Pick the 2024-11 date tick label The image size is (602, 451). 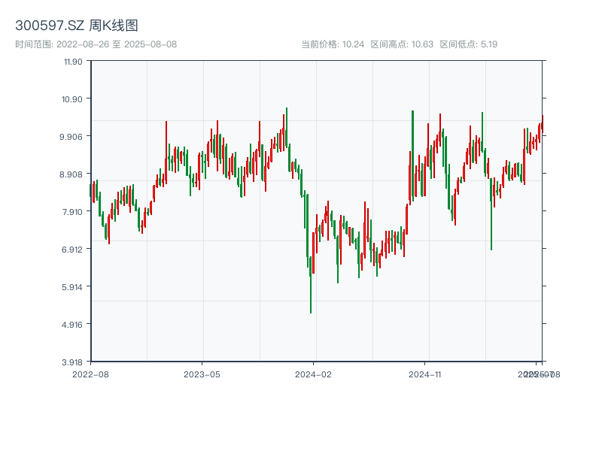(x=426, y=374)
